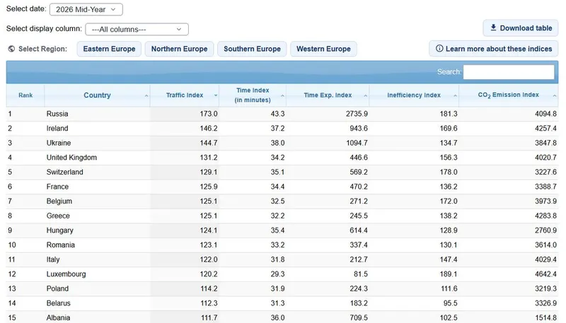Click sort arrow in Country header
This screenshot has height=323, width=566.
point(146,96)
